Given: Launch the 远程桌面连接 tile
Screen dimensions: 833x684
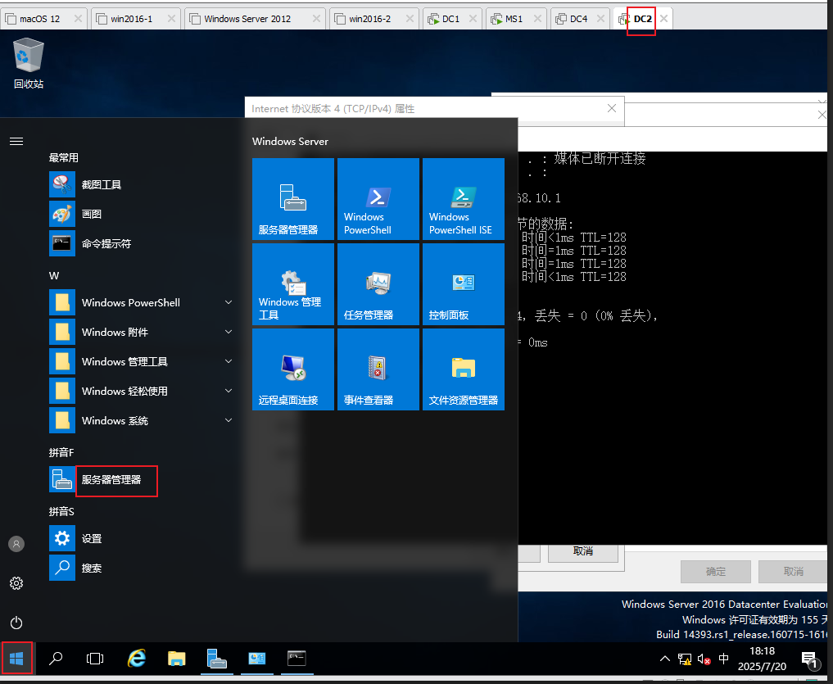Looking at the screenshot, I should tap(292, 369).
